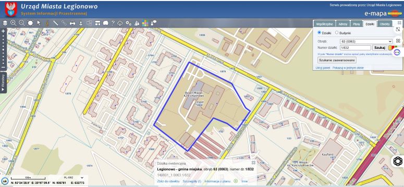404x187 pixels.
Task: Select the zoom in magnifier tool
Action: point(14,23)
